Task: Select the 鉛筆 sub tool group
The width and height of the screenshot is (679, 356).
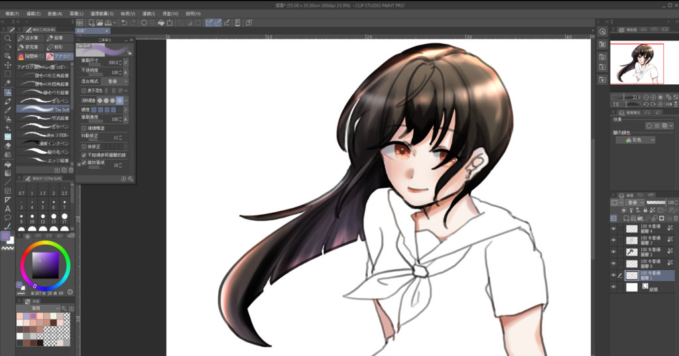Action: [x=59, y=38]
